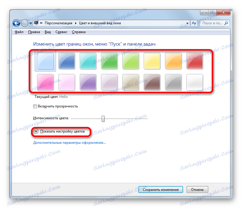
Task: Select the brown color swatch
Action: coord(152,82)
